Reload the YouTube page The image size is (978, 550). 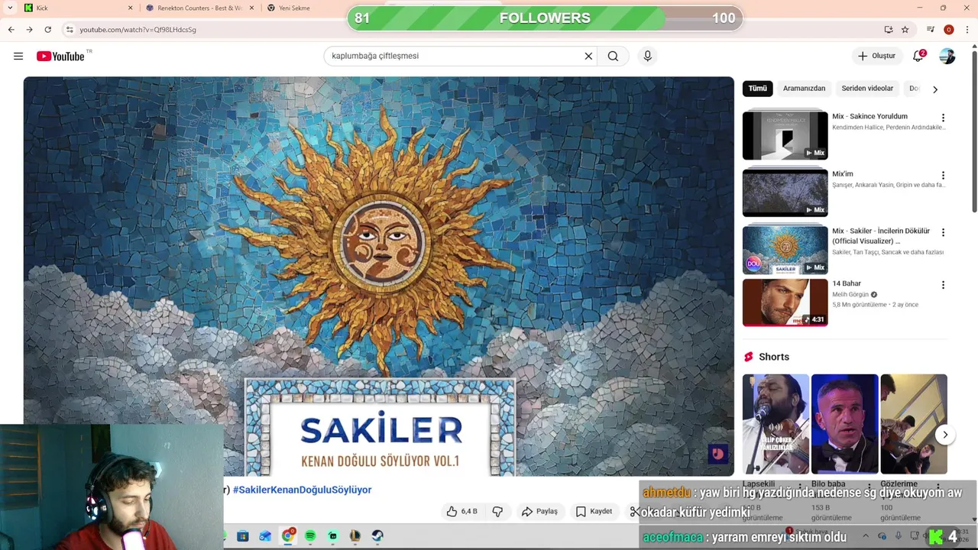[47, 29]
